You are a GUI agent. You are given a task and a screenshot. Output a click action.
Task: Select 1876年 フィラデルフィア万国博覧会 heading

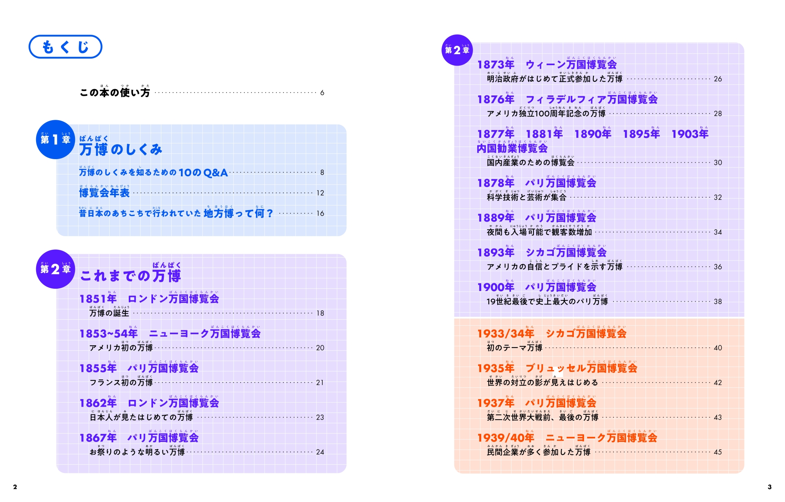click(567, 99)
